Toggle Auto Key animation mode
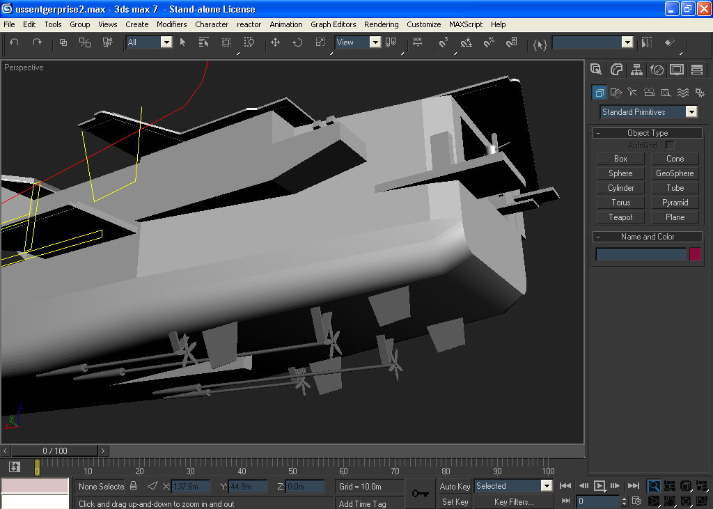The height and width of the screenshot is (509, 713). (455, 486)
